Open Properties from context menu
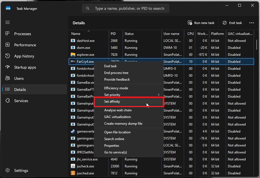This screenshot has width=260, height=178. tap(129, 146)
